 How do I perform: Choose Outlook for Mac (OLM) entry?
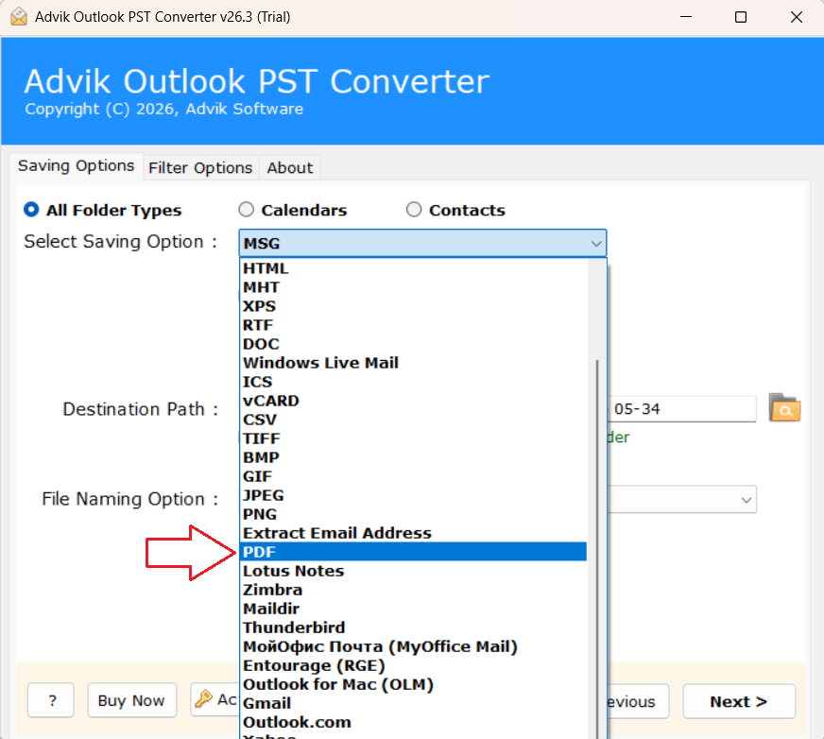point(413,685)
